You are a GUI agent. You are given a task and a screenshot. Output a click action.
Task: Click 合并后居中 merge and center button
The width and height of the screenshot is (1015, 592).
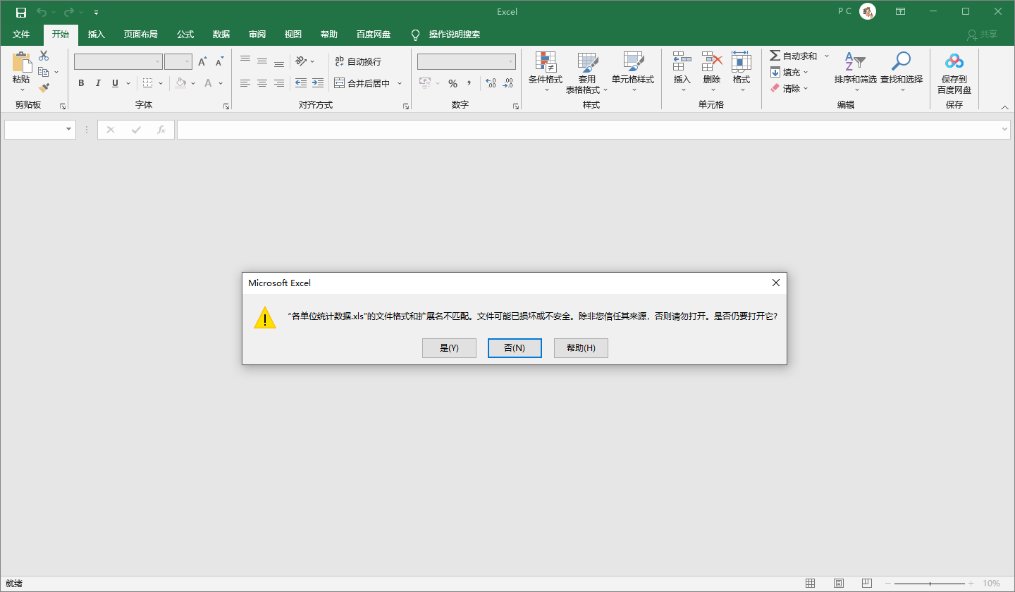[x=362, y=83]
